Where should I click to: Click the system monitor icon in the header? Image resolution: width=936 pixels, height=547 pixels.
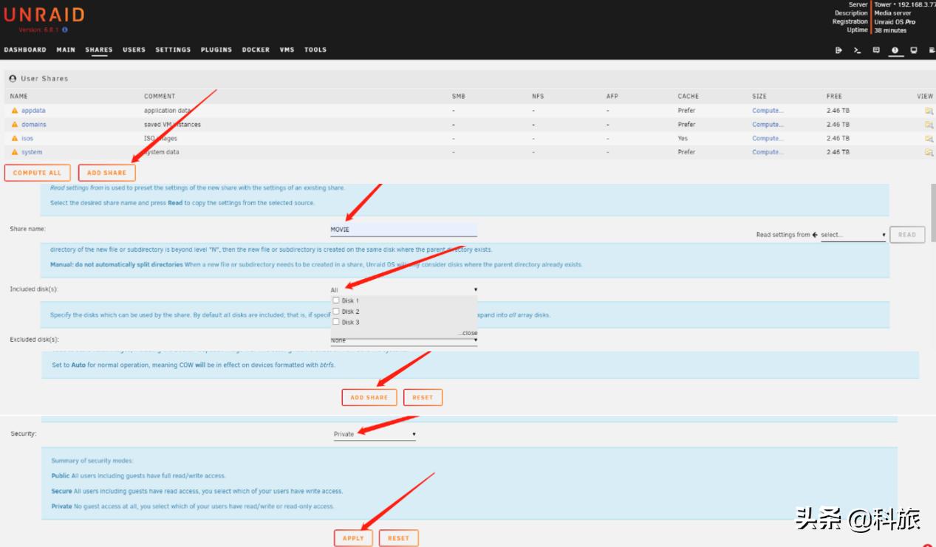tap(914, 50)
